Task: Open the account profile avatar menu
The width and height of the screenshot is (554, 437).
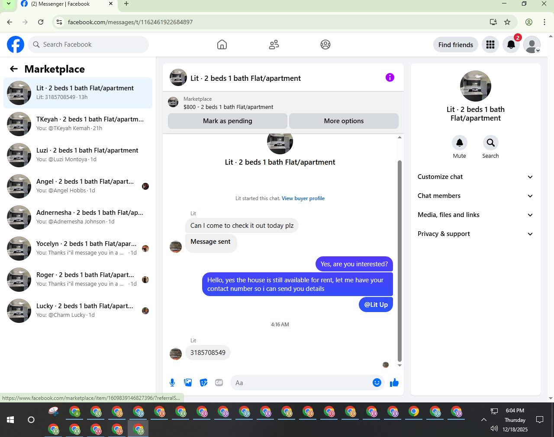Action: pyautogui.click(x=532, y=45)
